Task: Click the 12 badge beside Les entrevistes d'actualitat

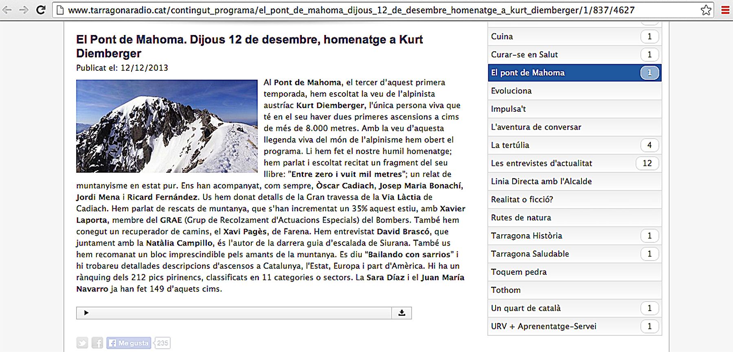Action: click(647, 163)
